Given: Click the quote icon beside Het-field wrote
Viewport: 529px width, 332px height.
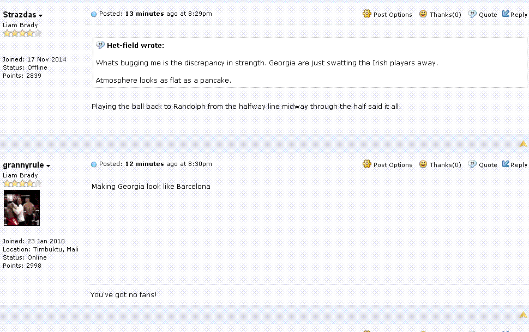Looking at the screenshot, I should coord(100,45).
